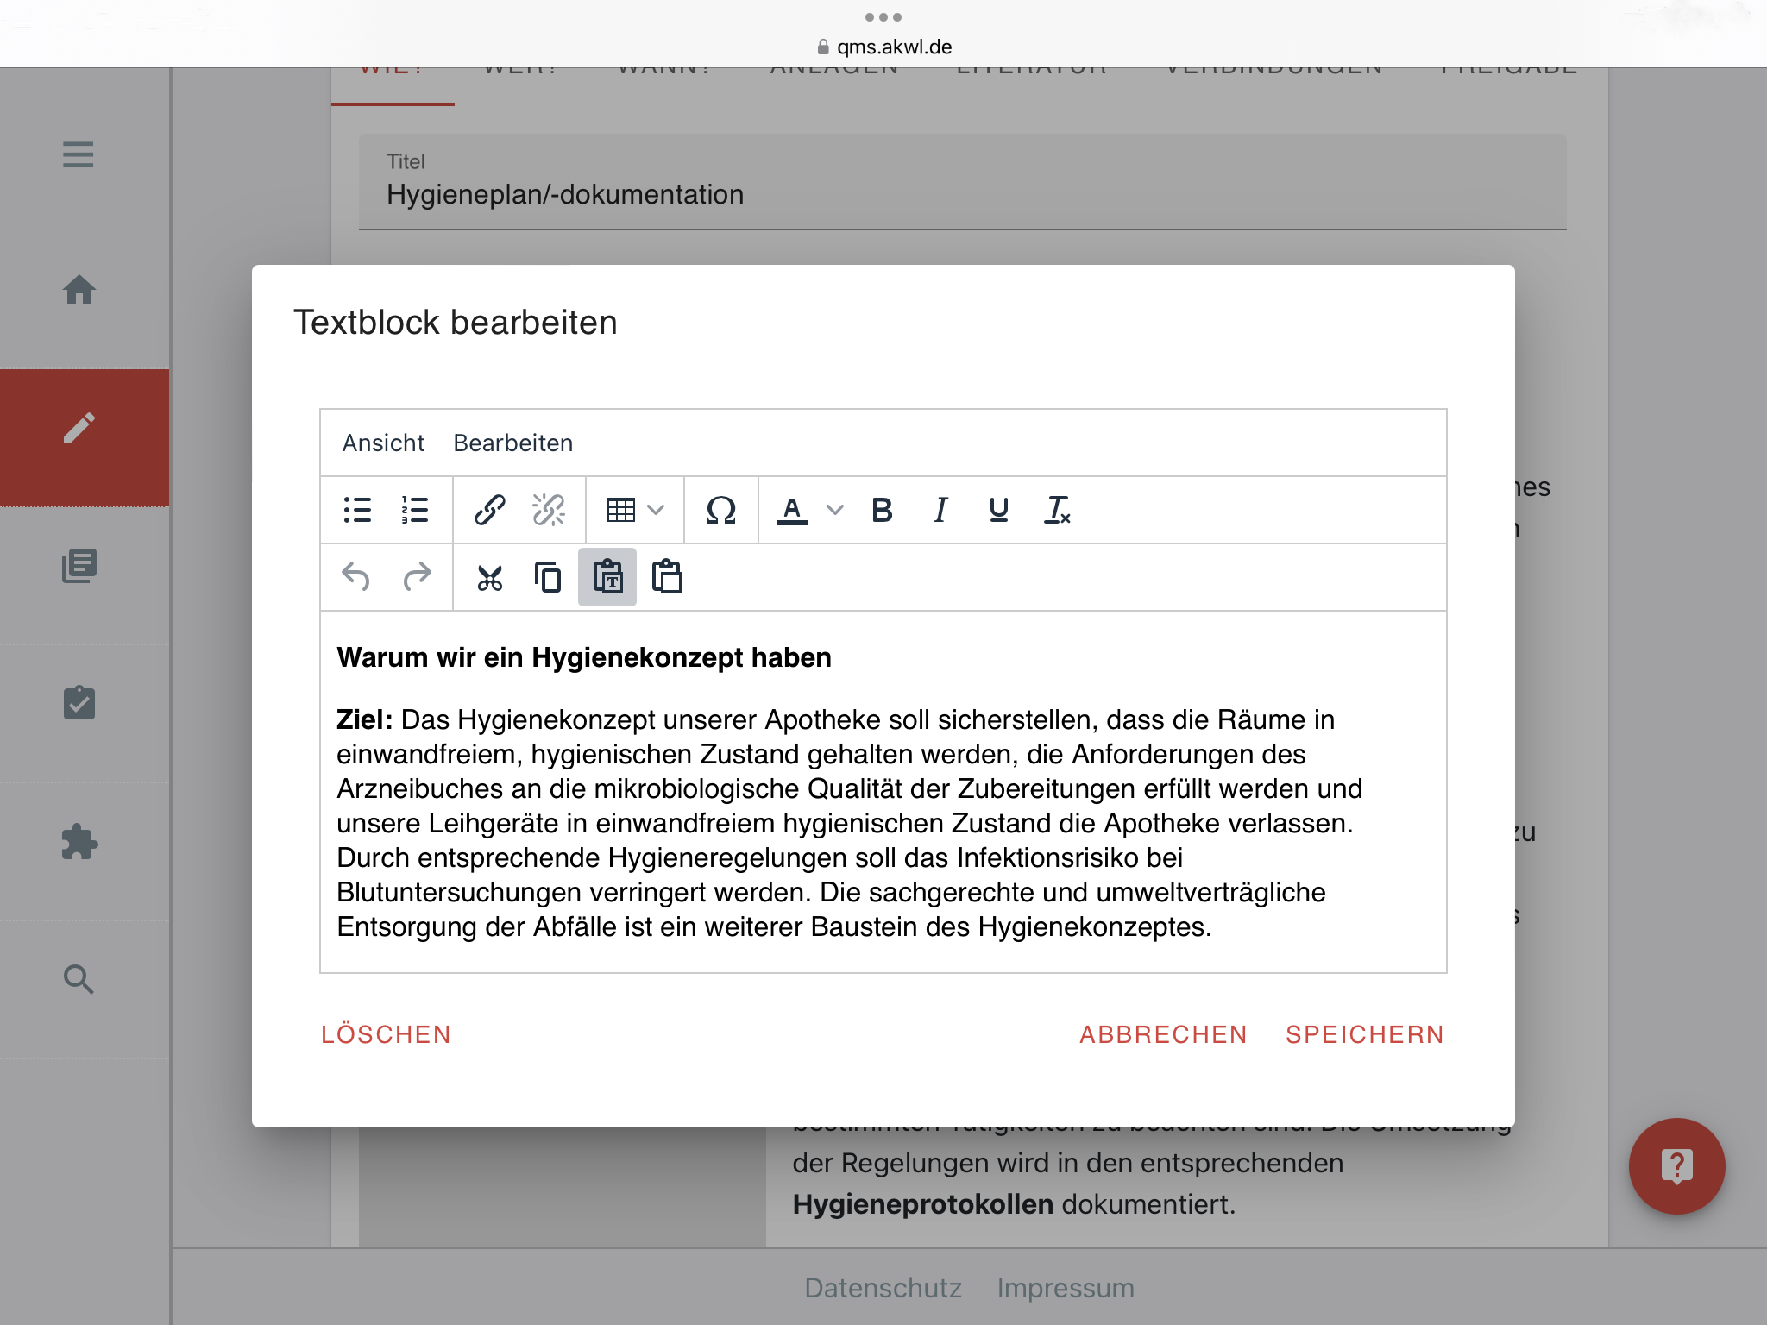Click the table icon

621,510
